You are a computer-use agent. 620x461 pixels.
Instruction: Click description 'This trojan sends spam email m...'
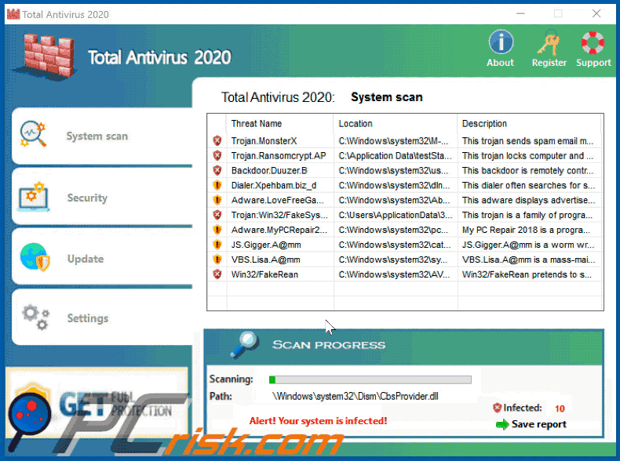pos(528,141)
